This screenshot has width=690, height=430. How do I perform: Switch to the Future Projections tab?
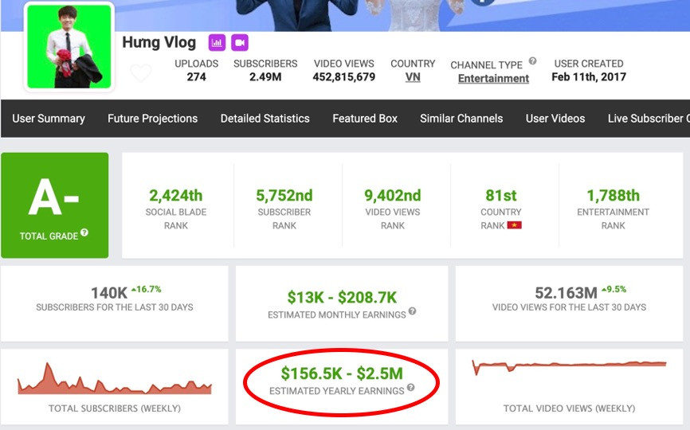[152, 119]
